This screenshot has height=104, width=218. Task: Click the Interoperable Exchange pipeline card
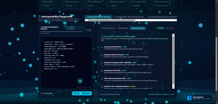click(163, 4)
